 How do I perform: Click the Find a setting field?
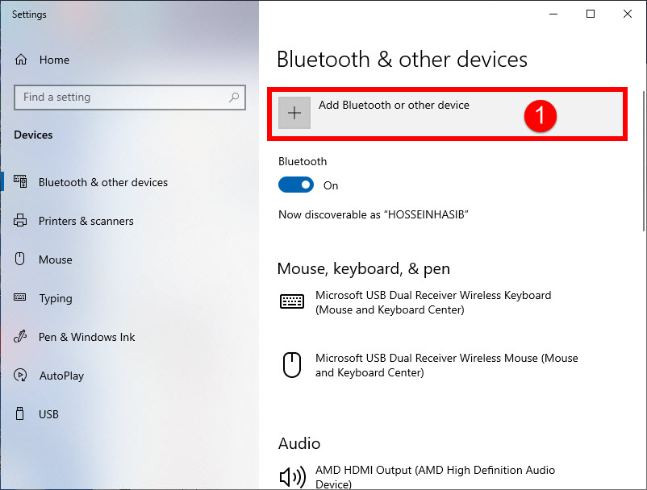click(130, 98)
